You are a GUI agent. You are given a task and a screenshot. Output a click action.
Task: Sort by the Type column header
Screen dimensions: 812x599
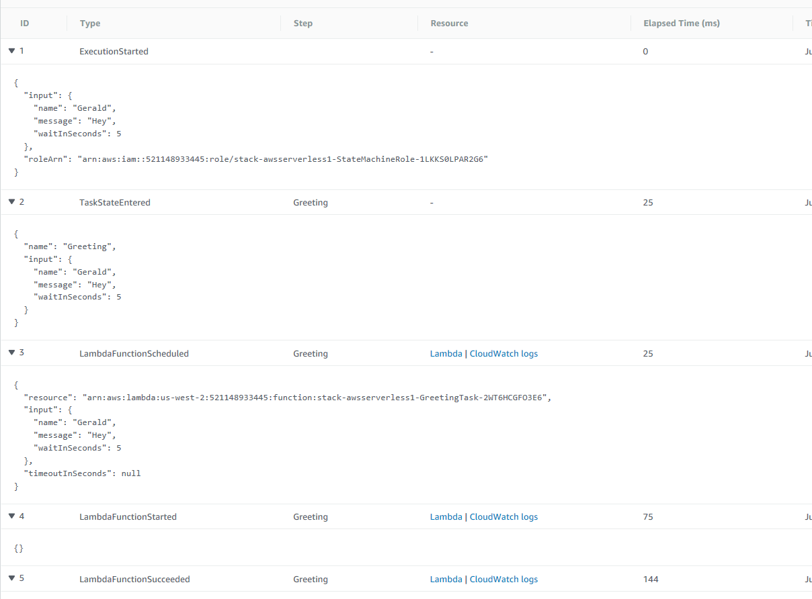[x=90, y=24]
